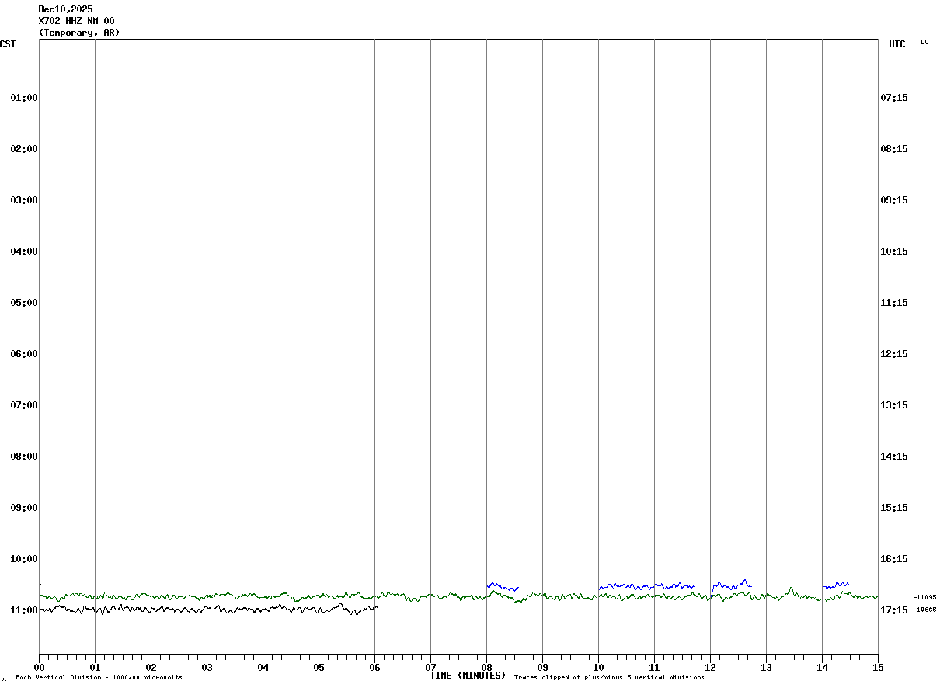Image resolution: width=940 pixels, height=688 pixels.
Task: Click the 15:15 UTC row label
Action: click(x=894, y=508)
